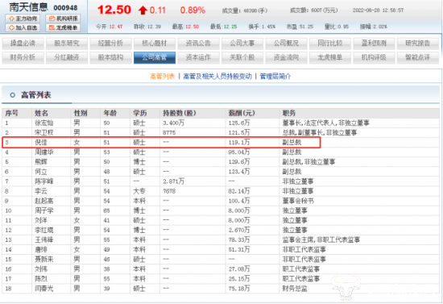Click the highlighted row for 倪佳
This screenshot has height=304, width=443.
161,142
